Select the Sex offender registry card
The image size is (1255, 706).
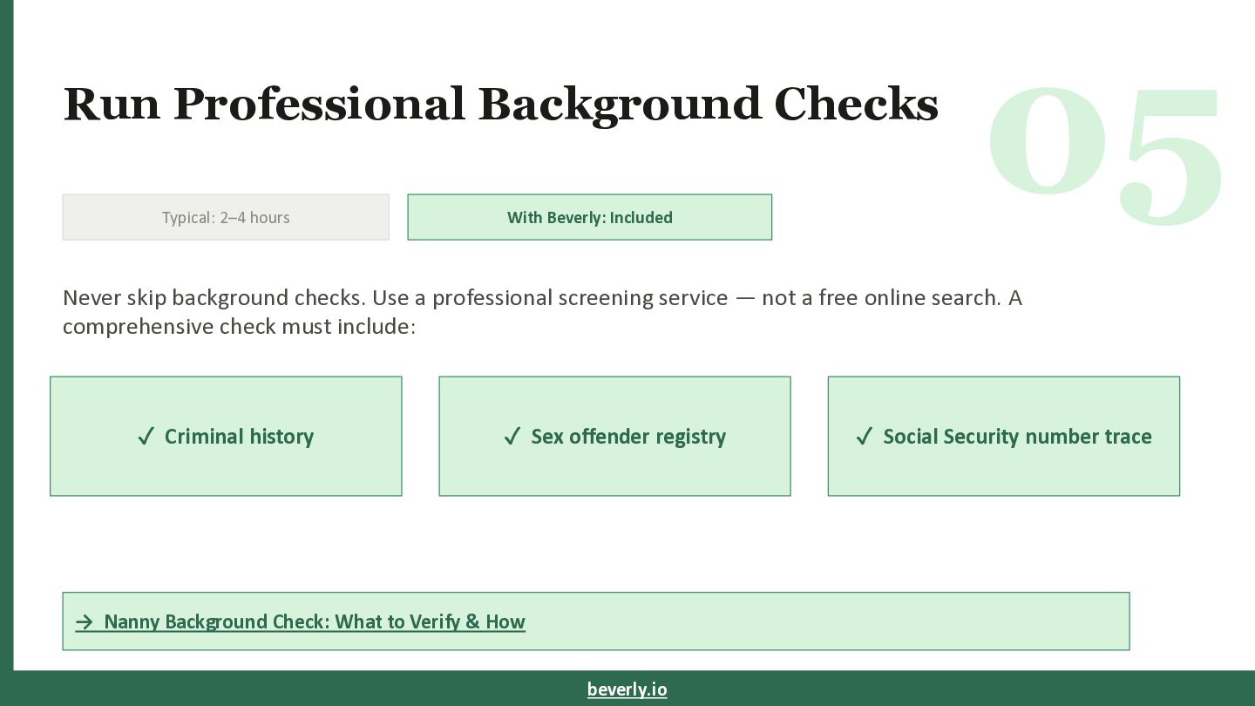point(614,437)
